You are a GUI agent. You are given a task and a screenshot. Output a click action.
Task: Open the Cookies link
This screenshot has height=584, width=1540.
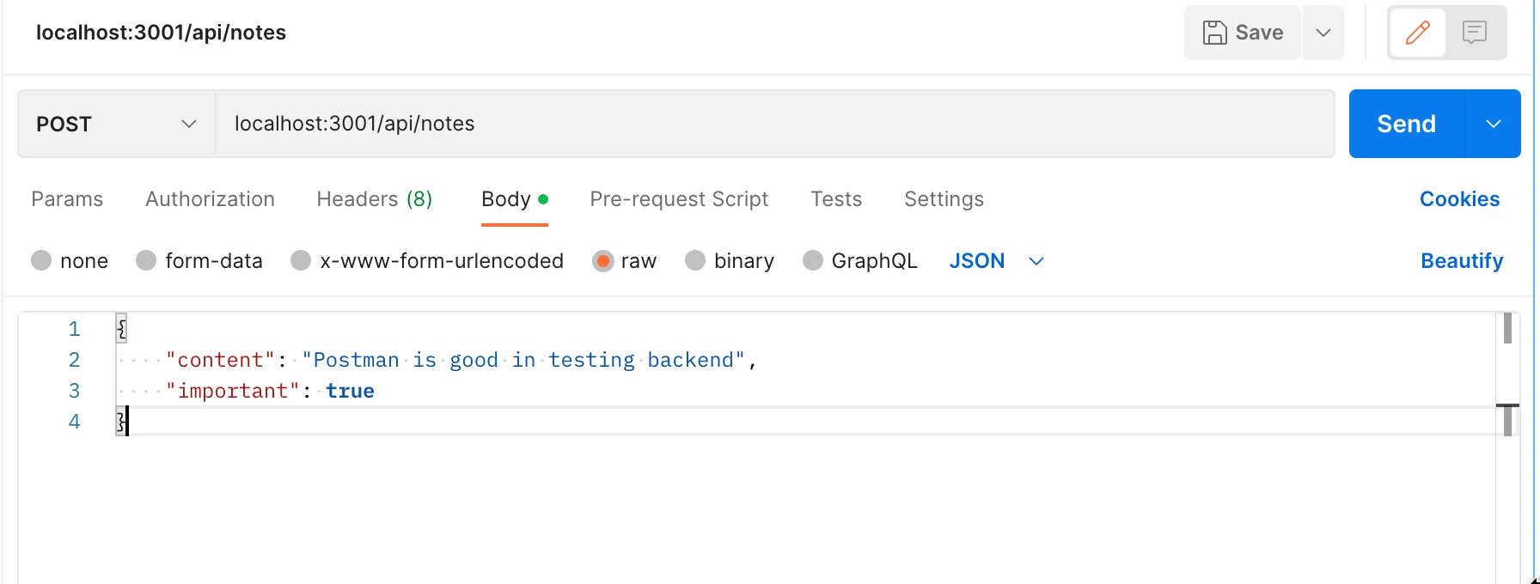(1459, 199)
